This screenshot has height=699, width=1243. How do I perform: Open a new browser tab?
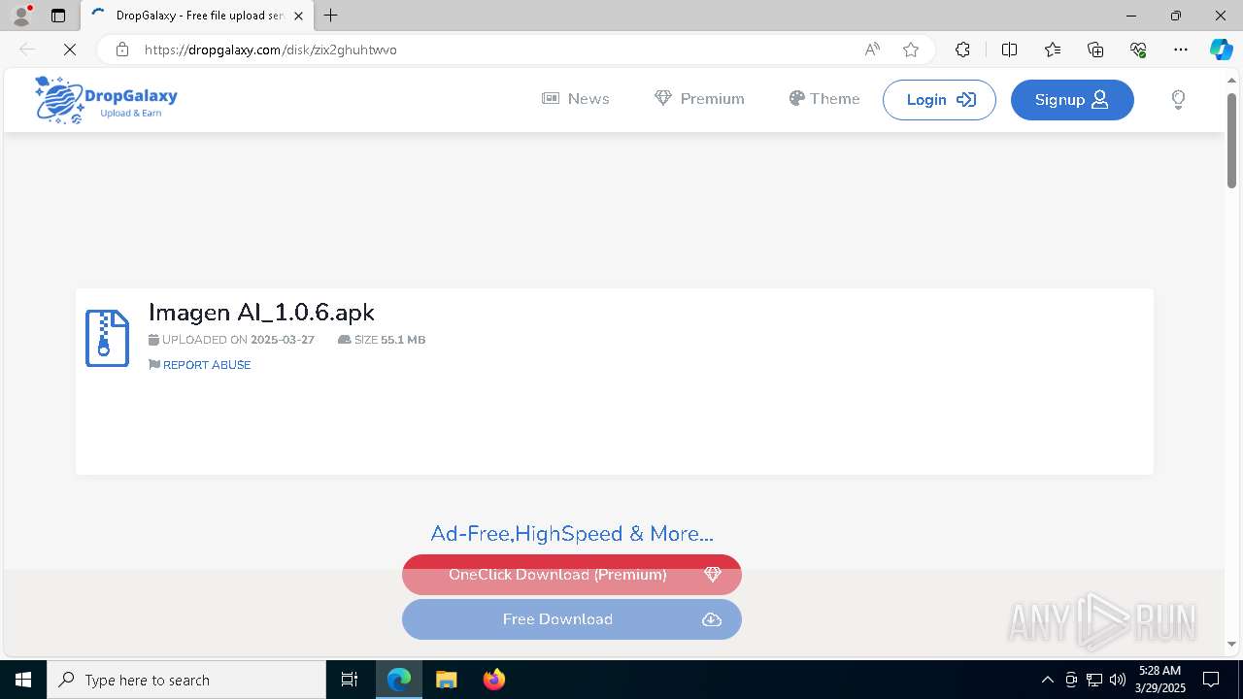[x=331, y=16]
